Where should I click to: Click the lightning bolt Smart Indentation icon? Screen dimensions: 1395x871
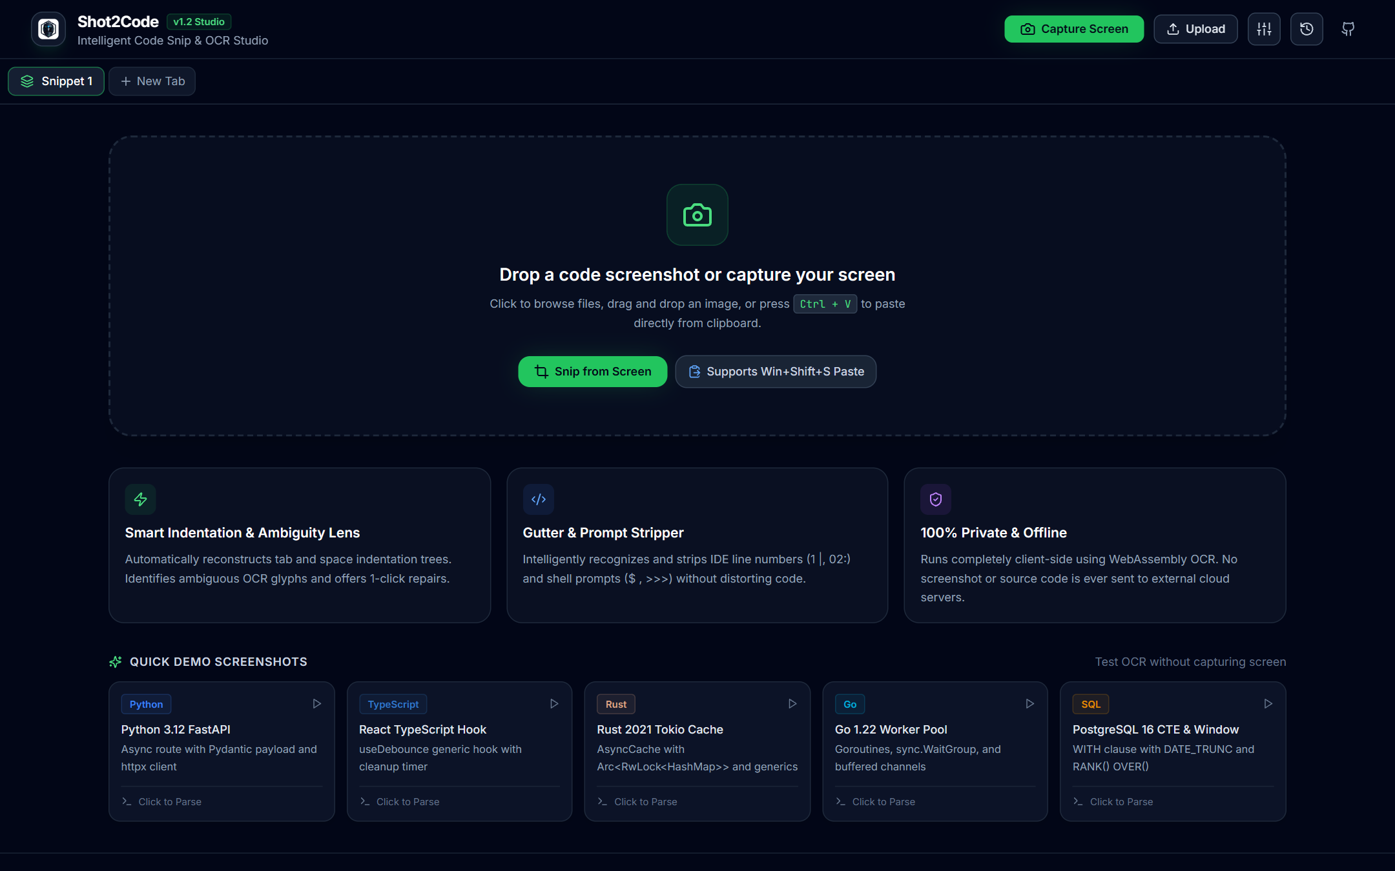pyautogui.click(x=140, y=499)
